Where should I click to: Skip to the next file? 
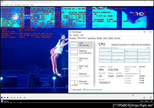coord(21,98)
